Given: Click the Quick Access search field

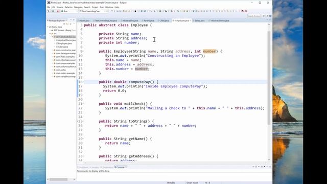Looking at the screenshot, I should 254,16.
